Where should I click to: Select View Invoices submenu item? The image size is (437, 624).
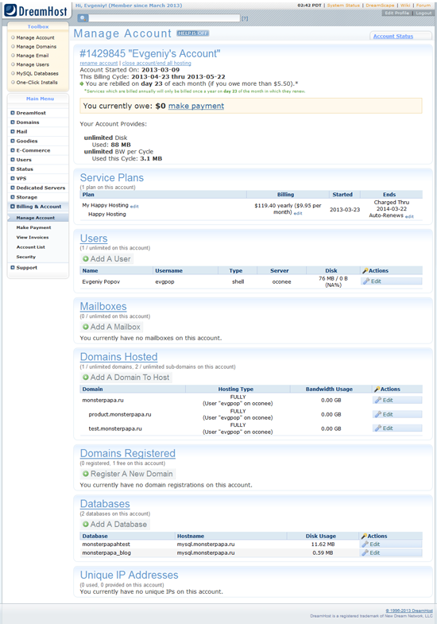(x=33, y=237)
